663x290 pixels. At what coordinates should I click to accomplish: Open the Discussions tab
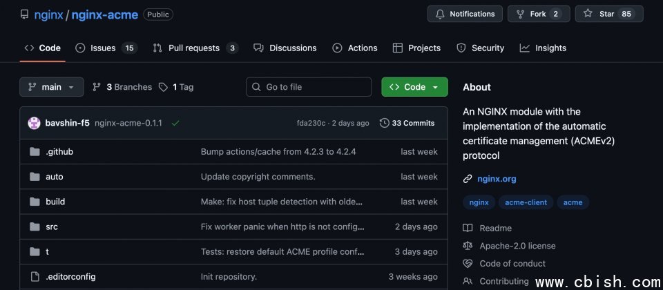coord(285,48)
